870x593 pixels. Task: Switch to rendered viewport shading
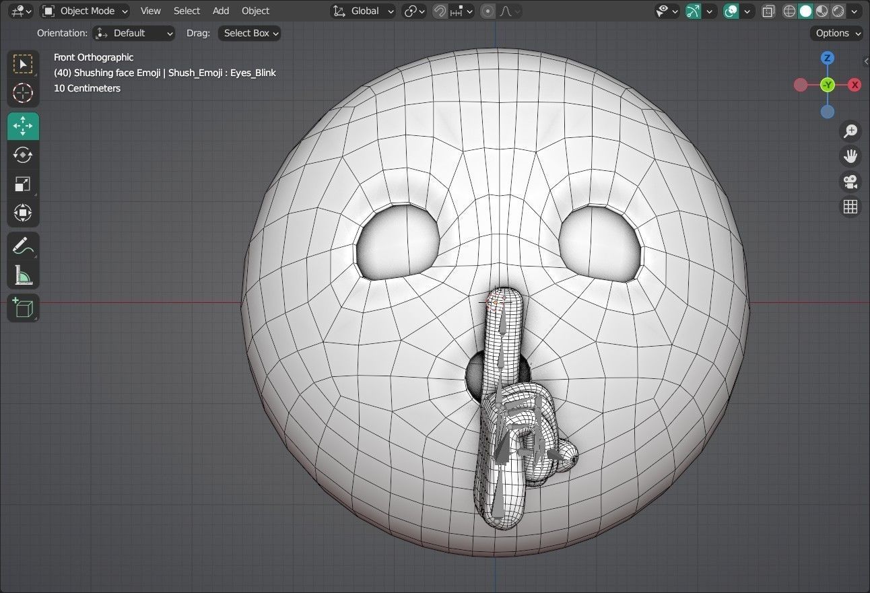838,11
